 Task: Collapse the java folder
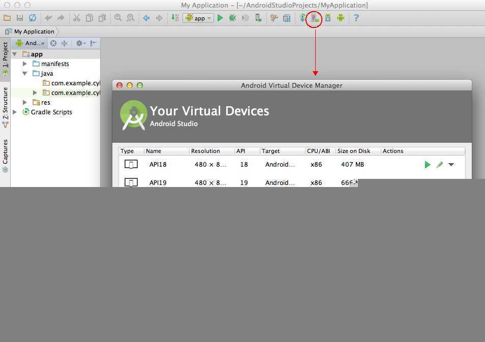pos(25,74)
